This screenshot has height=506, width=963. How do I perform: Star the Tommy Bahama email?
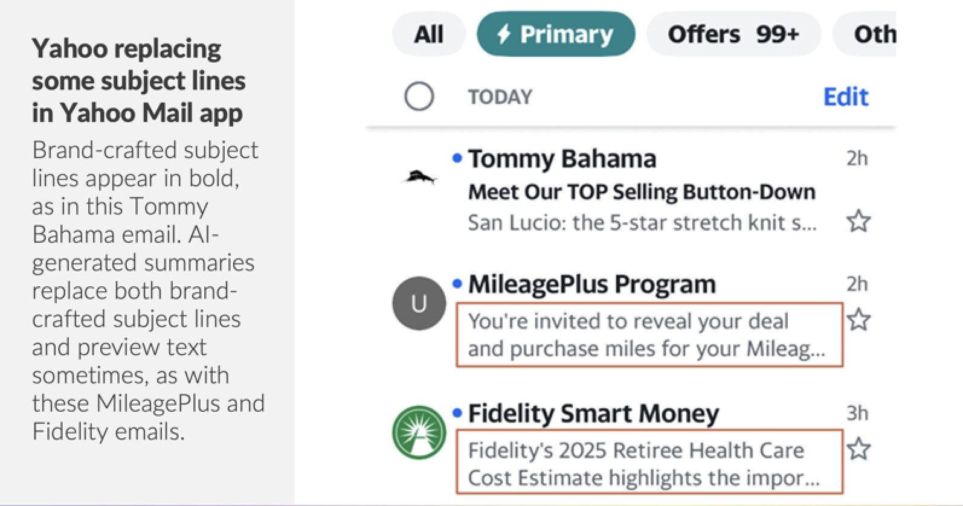click(860, 222)
